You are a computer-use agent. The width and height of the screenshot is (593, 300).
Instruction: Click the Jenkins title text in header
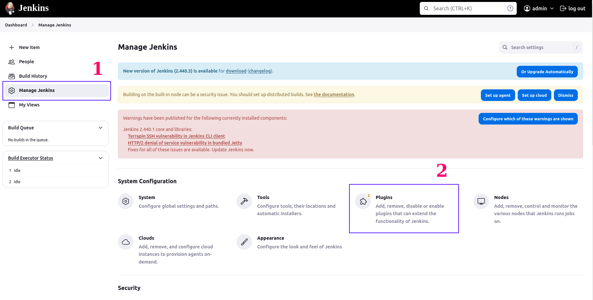[34, 8]
